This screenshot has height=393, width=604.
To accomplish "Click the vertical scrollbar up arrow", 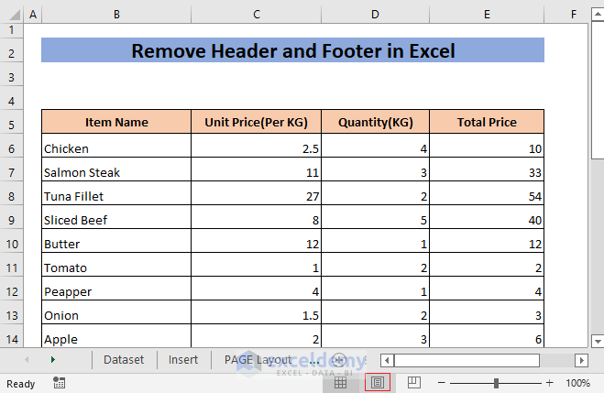I will click(598, 15).
